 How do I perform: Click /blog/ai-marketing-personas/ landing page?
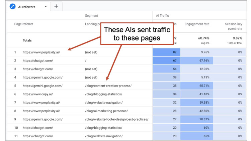(106, 111)
